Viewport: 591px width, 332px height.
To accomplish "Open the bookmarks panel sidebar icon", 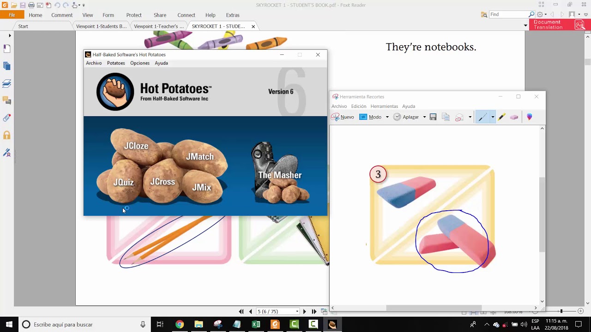I will pyautogui.click(x=7, y=48).
